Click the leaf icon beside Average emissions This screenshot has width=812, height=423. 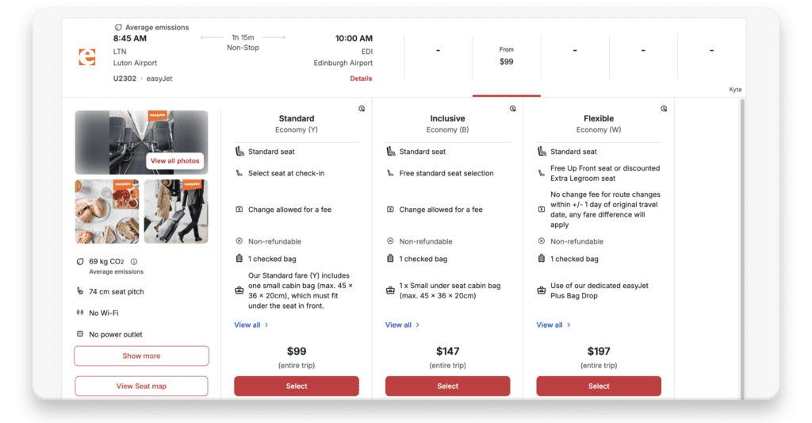(119, 27)
